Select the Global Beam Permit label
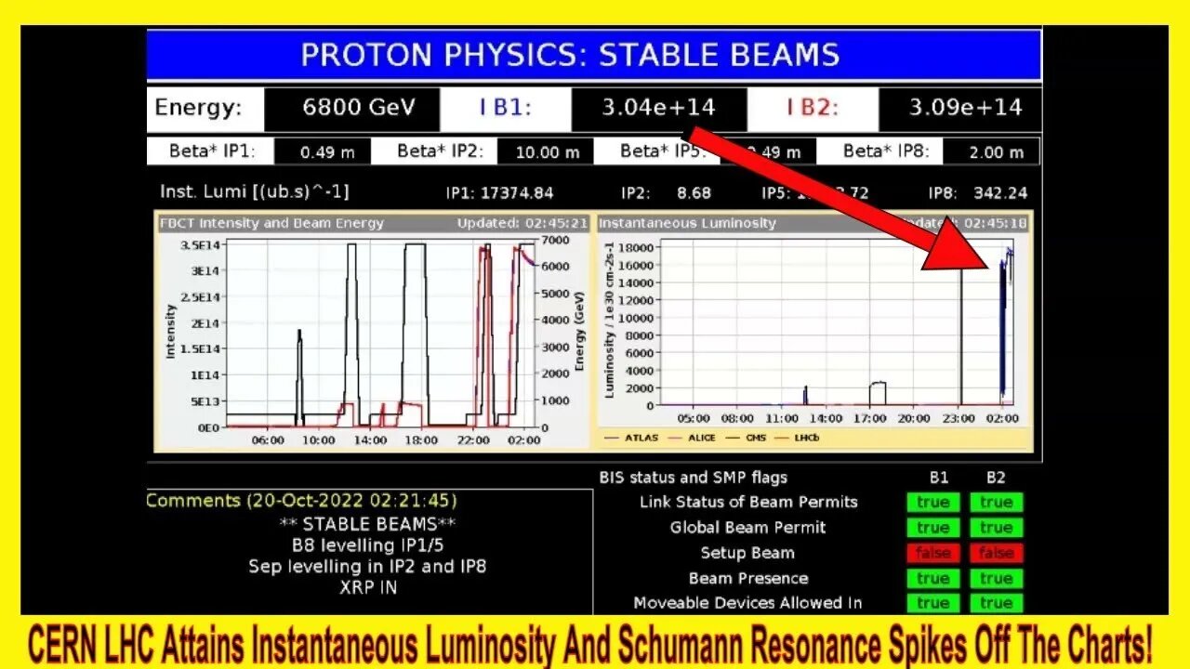The height and width of the screenshot is (669, 1190). pos(748,528)
